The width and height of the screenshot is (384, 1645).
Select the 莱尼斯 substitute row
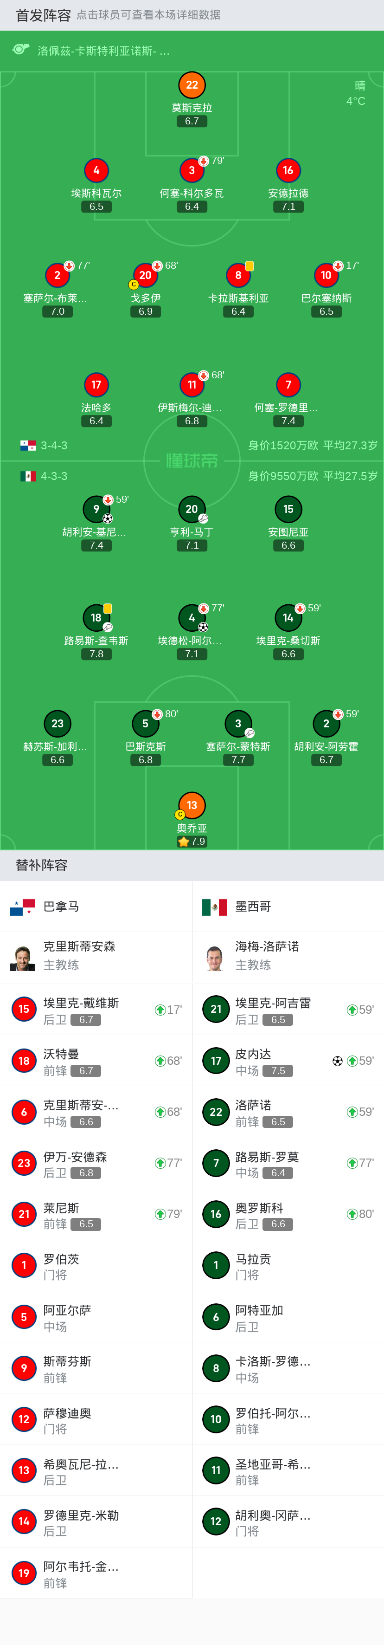96,1215
